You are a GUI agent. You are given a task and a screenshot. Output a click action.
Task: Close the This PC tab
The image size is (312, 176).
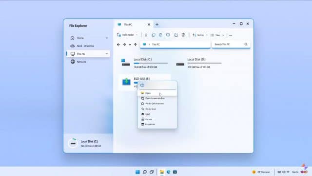tap(149, 24)
